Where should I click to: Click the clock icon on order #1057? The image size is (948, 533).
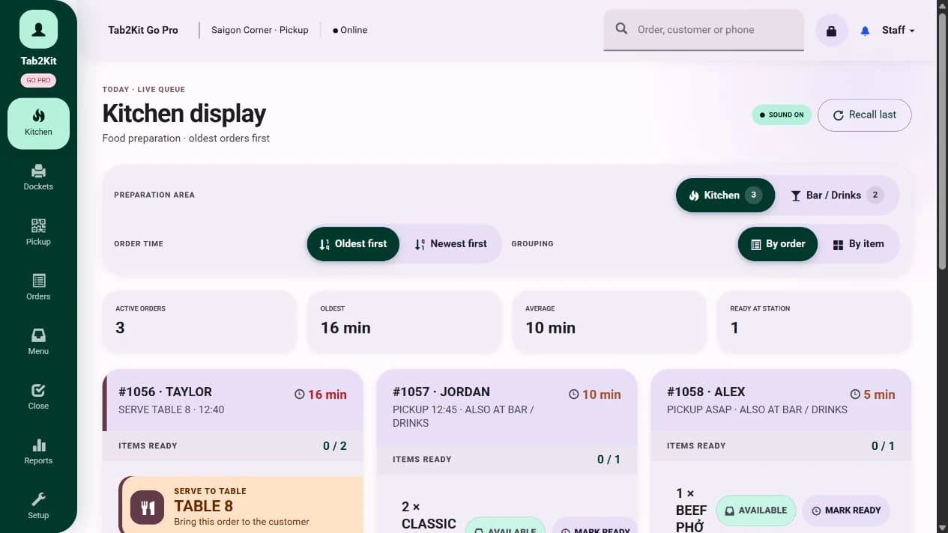pyautogui.click(x=574, y=395)
